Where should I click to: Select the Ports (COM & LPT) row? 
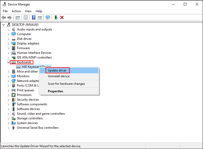[28, 86]
